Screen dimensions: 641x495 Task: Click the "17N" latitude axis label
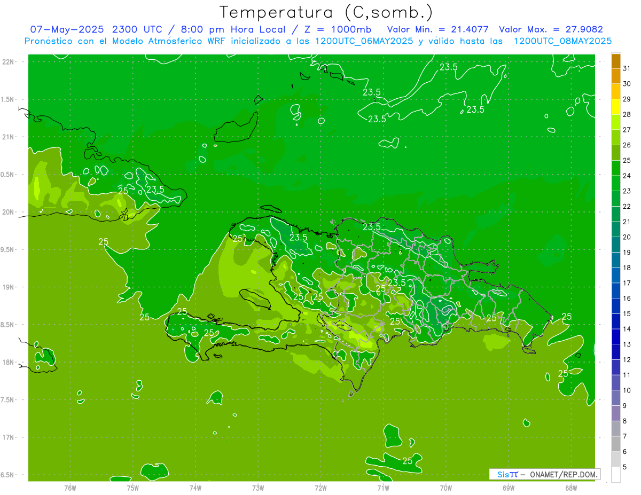(x=7, y=437)
